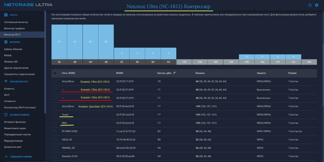Check the box for BSSID 52:ff:20:17:2f:91
The height and width of the screenshot is (162, 324).
coord(55,82)
